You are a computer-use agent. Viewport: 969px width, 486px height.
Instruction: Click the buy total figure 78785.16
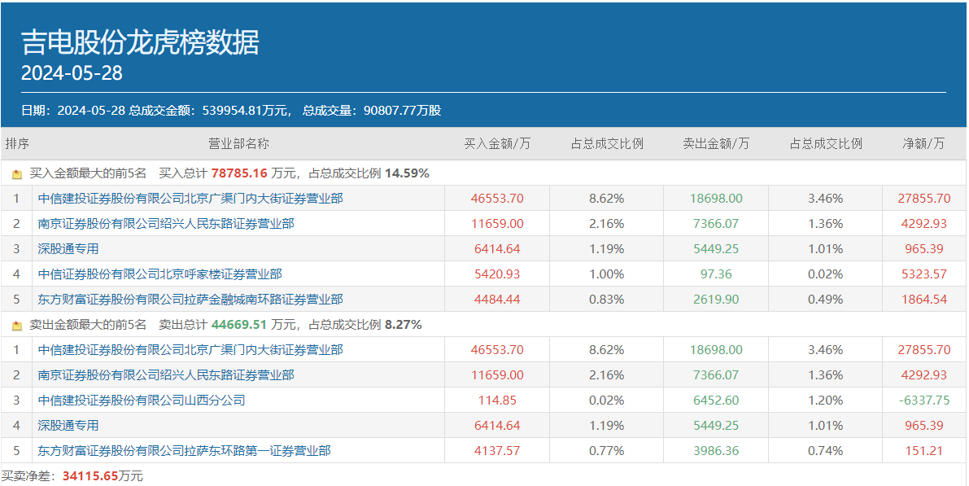(x=239, y=173)
